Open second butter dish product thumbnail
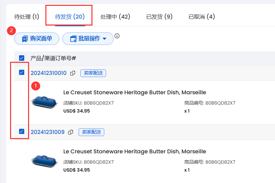The height and width of the screenshot is (183, 275). (44, 161)
